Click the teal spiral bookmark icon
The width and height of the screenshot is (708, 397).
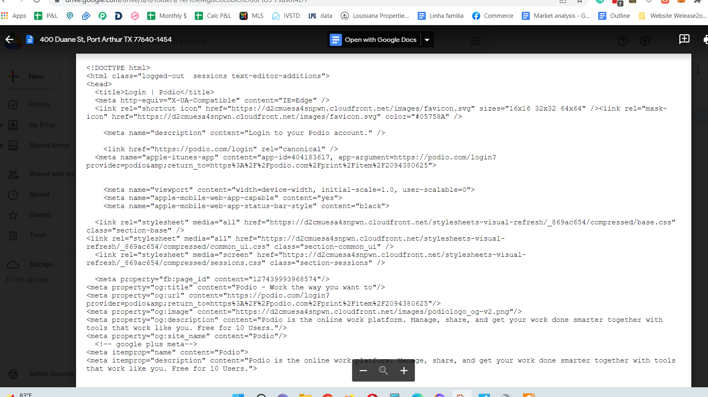(70, 16)
